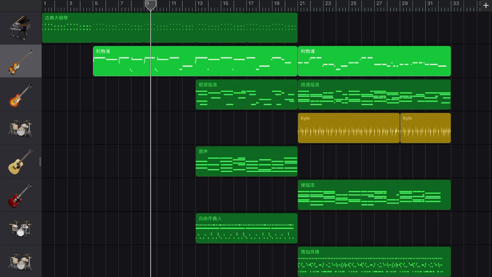Select the 古典大钢琴 piano region

(68, 28)
